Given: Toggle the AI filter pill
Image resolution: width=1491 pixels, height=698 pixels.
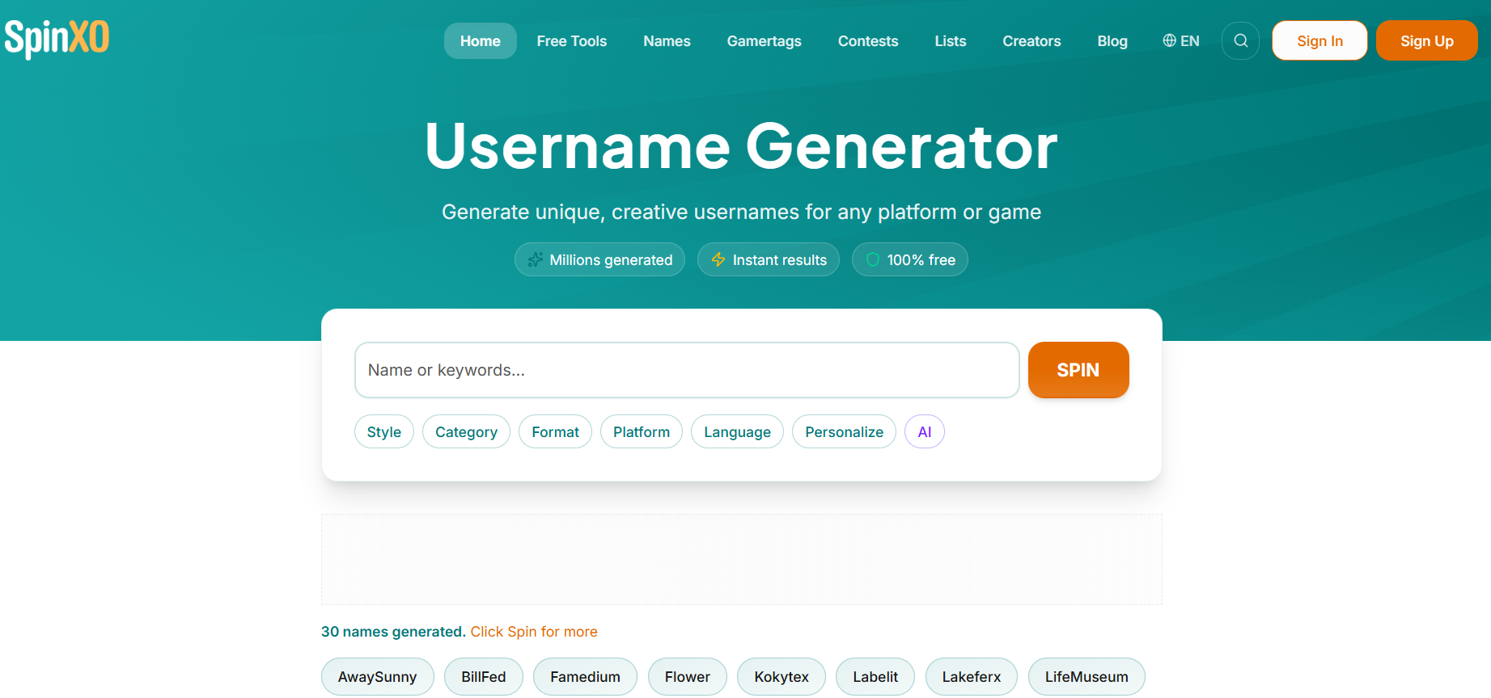Looking at the screenshot, I should click(924, 431).
